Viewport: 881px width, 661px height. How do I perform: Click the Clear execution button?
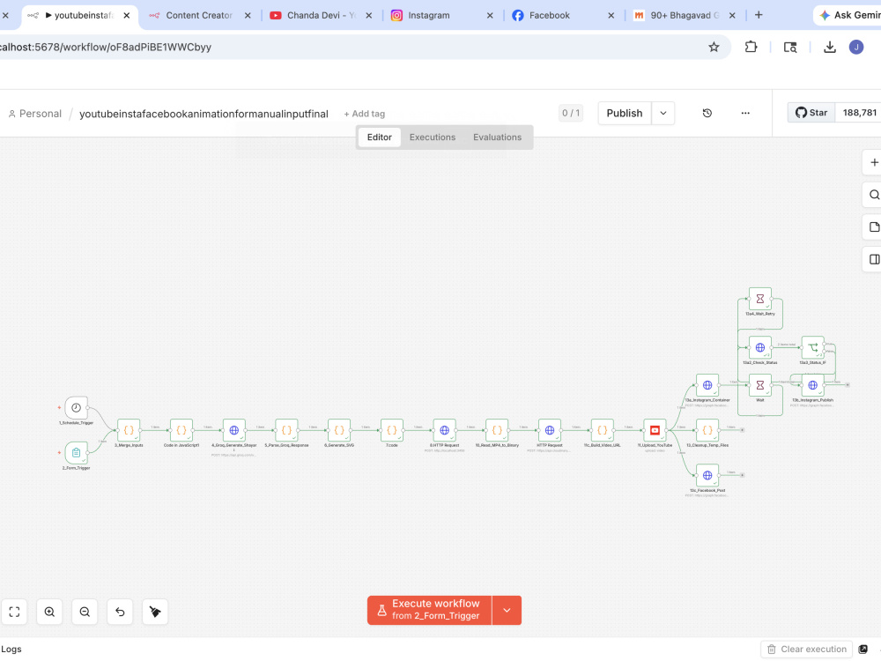pos(806,650)
